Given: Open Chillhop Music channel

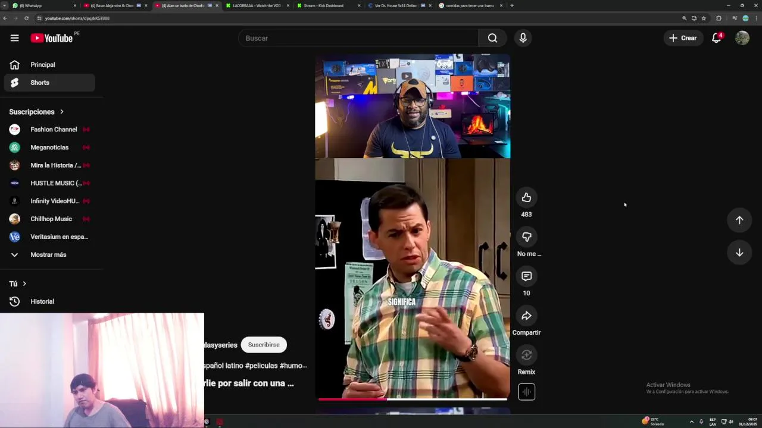Looking at the screenshot, I should tap(49, 219).
